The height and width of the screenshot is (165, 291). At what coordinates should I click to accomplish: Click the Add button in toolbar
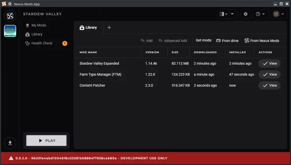tap(146, 40)
